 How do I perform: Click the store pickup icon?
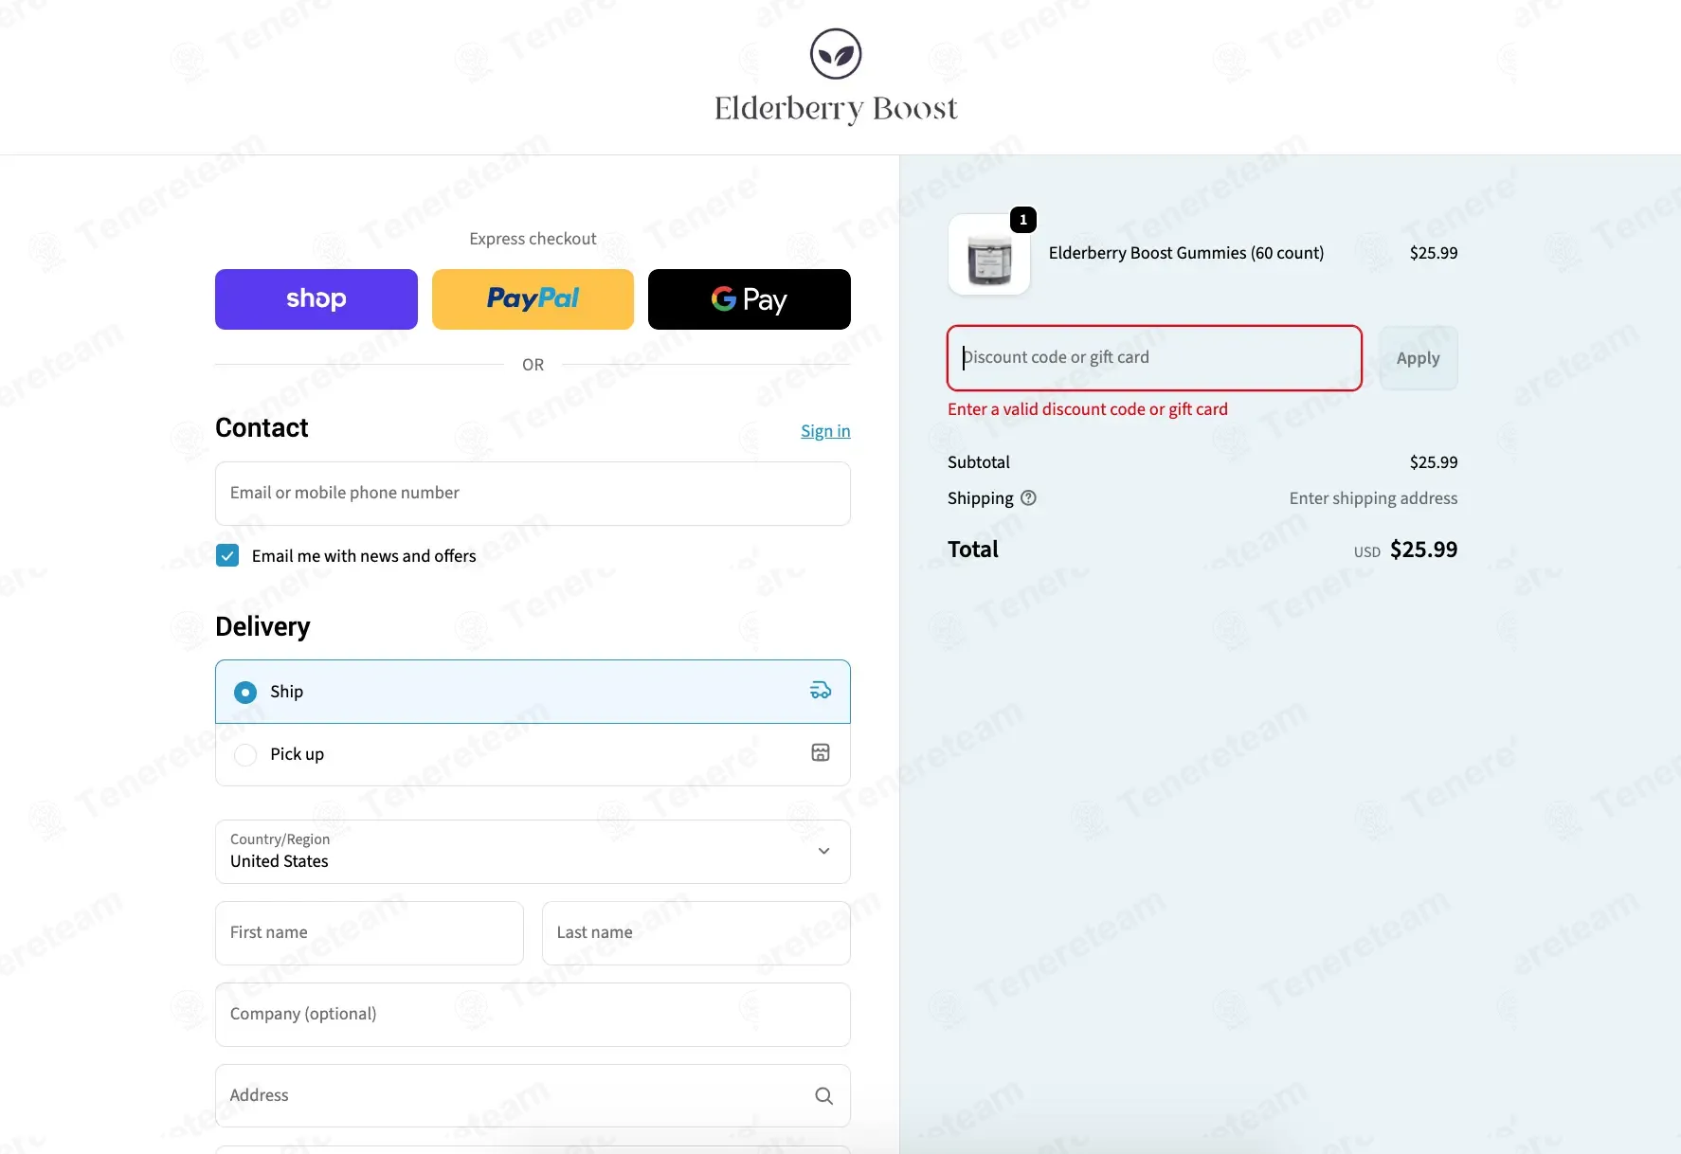click(x=821, y=753)
